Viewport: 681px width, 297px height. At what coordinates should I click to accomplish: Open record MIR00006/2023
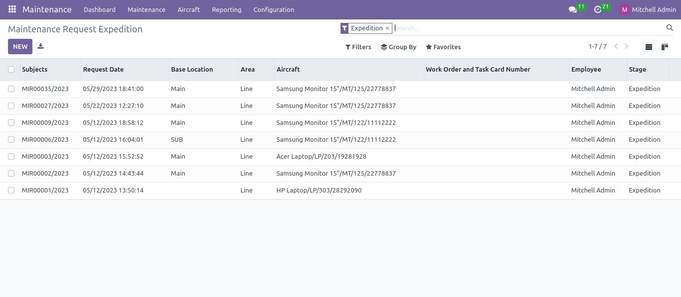coord(45,139)
